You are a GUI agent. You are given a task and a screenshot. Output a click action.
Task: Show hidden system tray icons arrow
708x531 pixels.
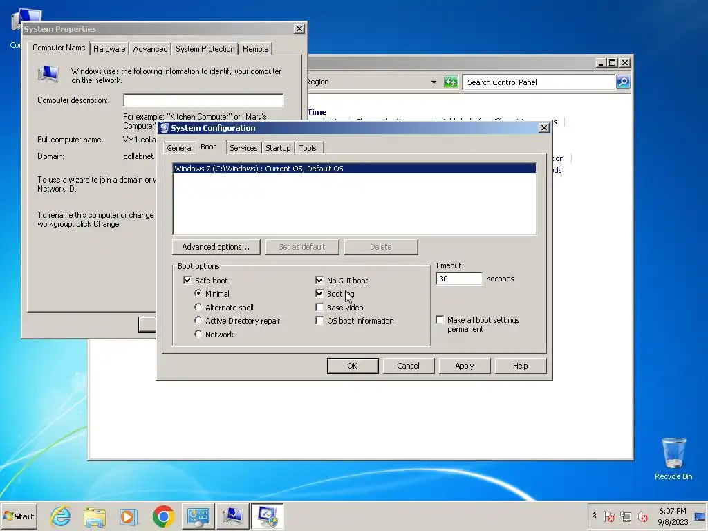594,516
